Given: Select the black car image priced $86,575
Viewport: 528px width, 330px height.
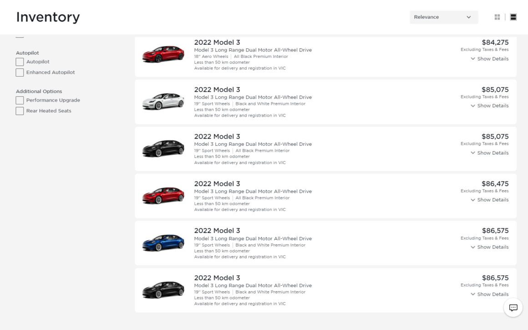Looking at the screenshot, I should 163,290.
